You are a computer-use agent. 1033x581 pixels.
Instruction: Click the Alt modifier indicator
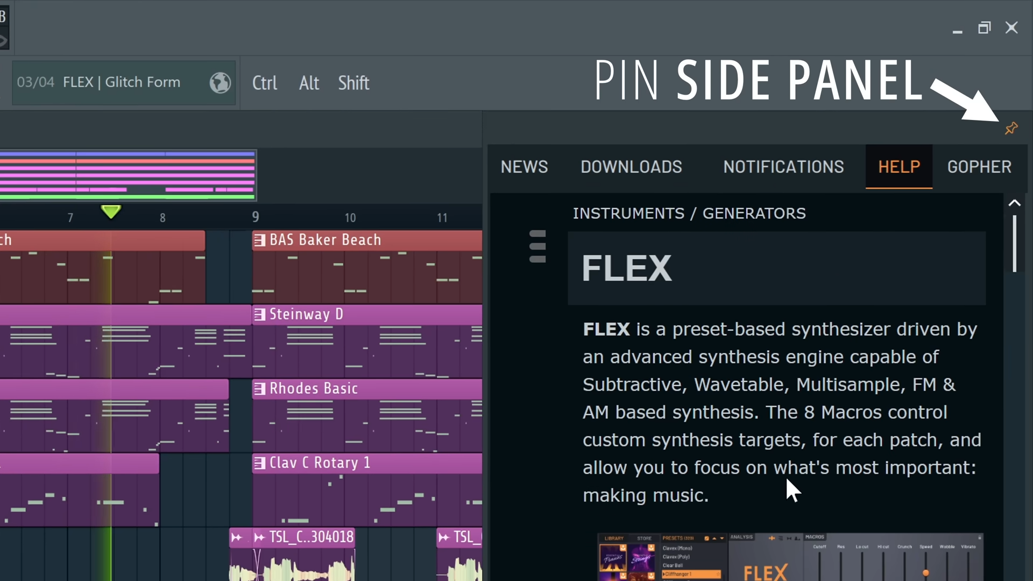[x=309, y=83]
